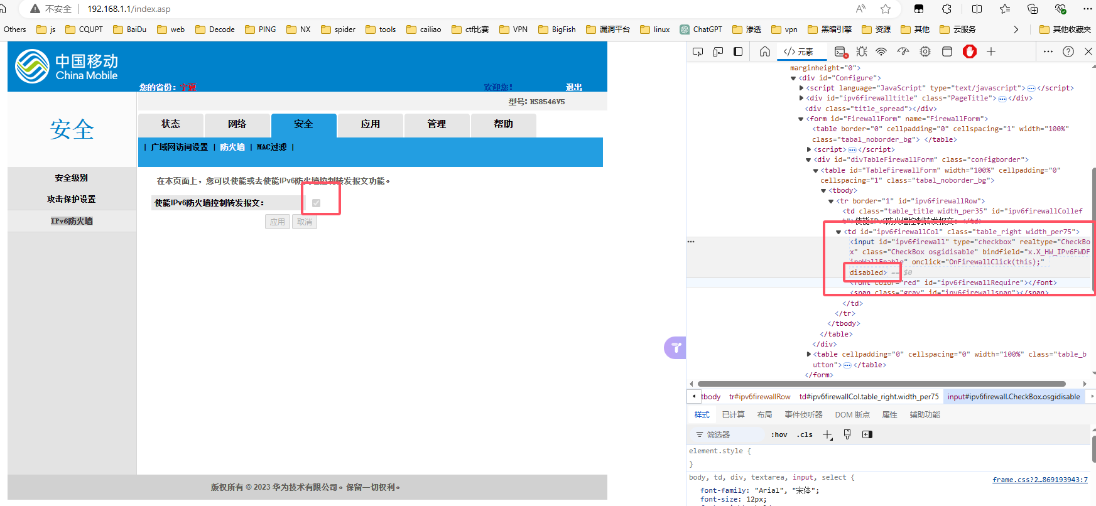
Task: Open the Application tool window icon
Action: (947, 51)
